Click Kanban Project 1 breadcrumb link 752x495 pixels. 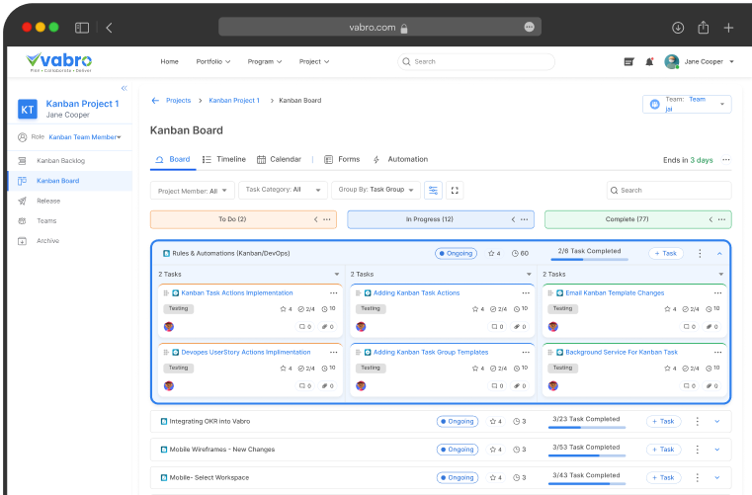[x=234, y=100]
